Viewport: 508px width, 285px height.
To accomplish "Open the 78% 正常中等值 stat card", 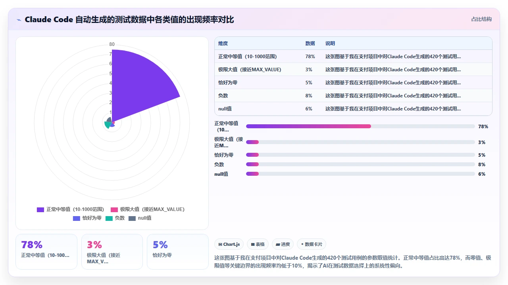I will (x=46, y=252).
